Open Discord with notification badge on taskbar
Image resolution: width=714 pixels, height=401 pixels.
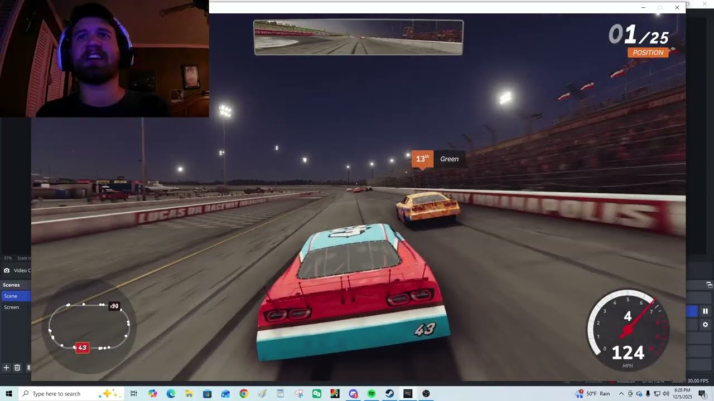point(353,394)
